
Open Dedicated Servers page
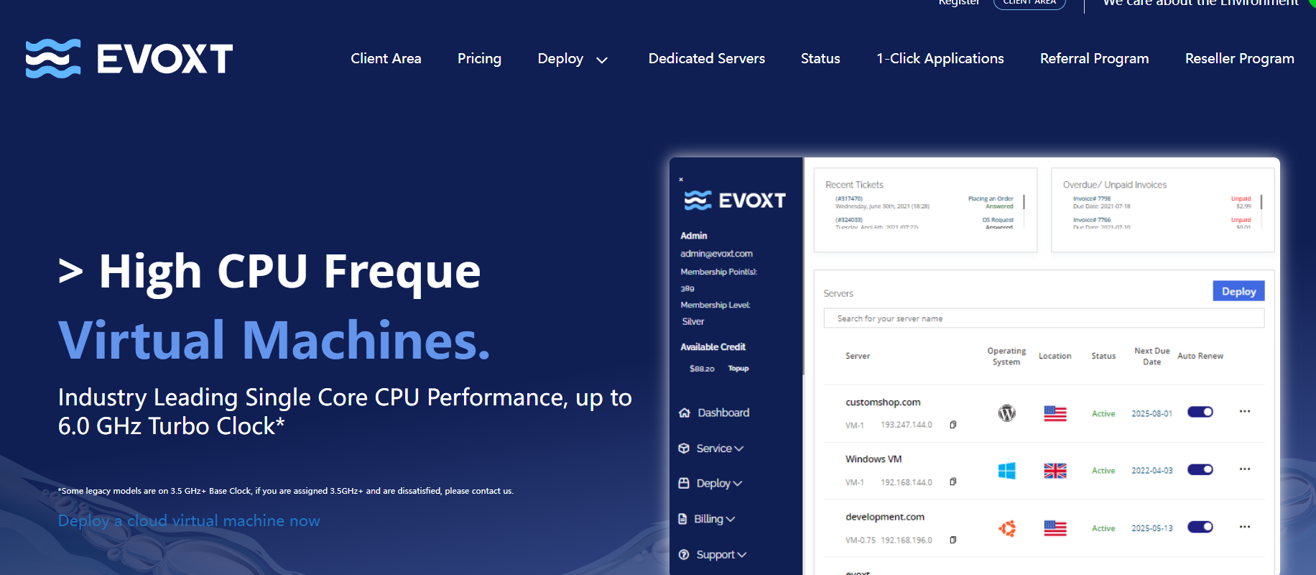tap(707, 58)
